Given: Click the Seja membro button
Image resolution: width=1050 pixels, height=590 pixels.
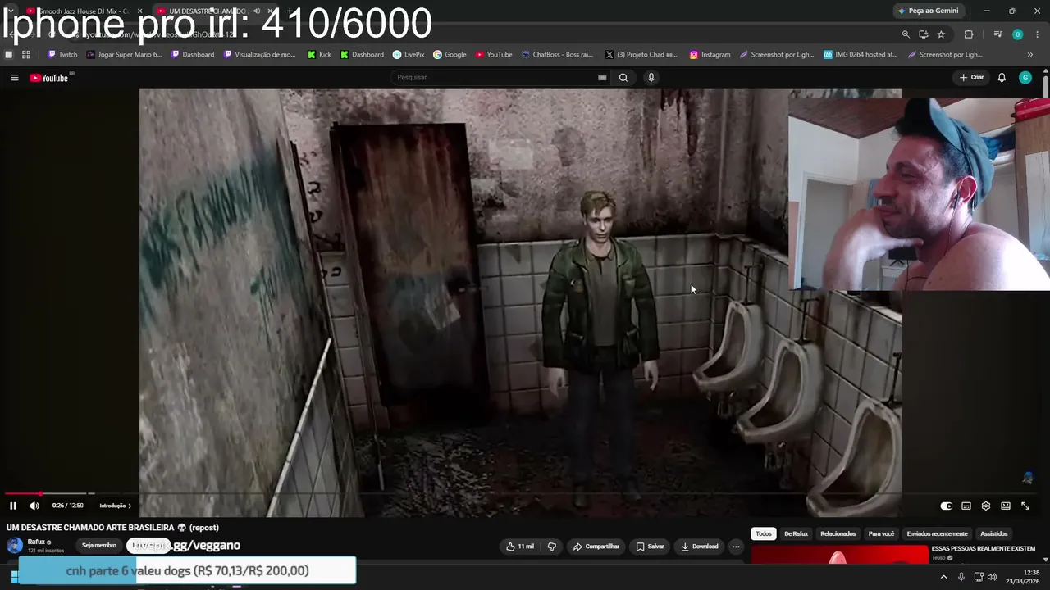Looking at the screenshot, I should tap(99, 546).
